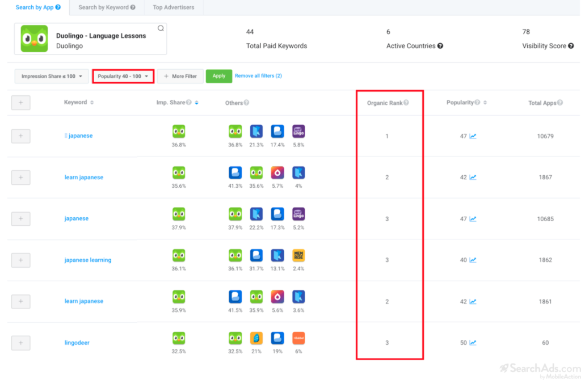Click the Memrise app icon in Others

pyautogui.click(x=298, y=255)
